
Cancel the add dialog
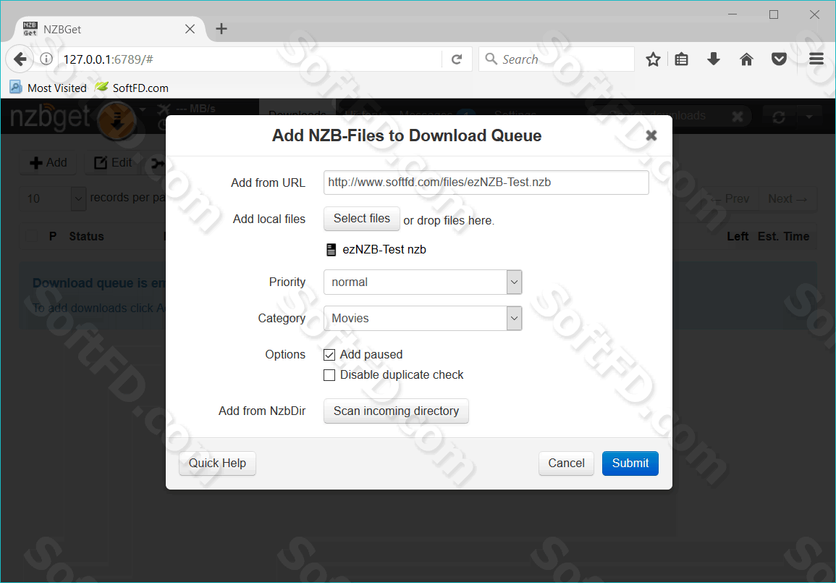[x=566, y=463]
